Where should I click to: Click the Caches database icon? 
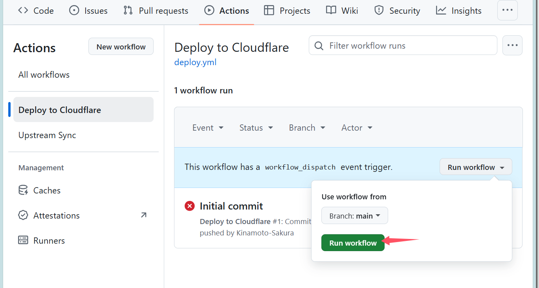(x=23, y=190)
